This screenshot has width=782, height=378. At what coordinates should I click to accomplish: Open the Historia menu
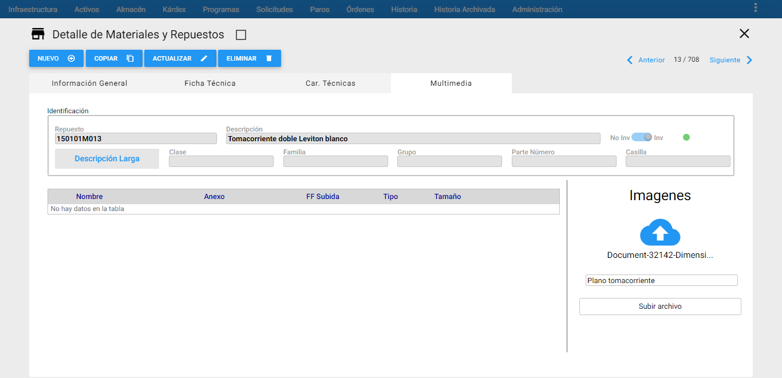[x=404, y=9]
